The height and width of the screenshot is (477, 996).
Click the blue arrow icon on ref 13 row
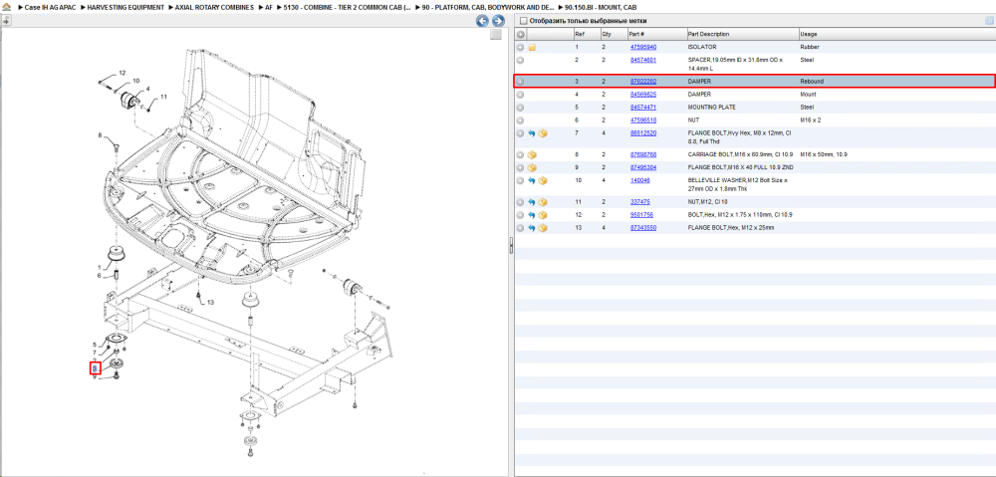click(x=532, y=227)
